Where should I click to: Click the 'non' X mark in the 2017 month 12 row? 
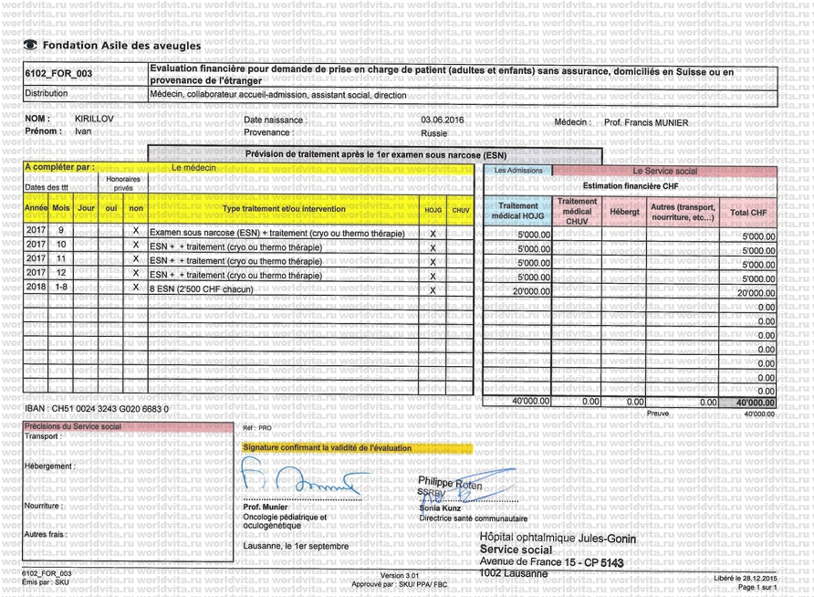click(136, 272)
